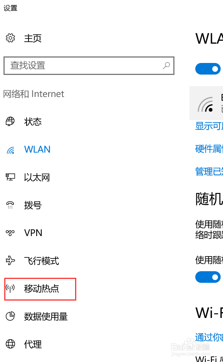Click the 移动热点 antenna icon

(x=10, y=288)
